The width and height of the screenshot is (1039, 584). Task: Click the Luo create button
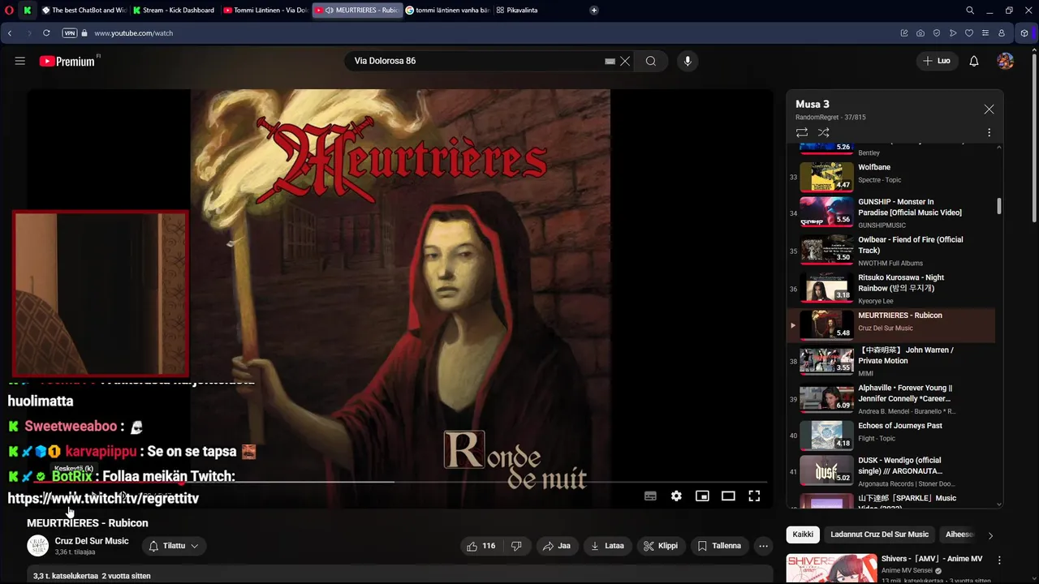click(938, 61)
